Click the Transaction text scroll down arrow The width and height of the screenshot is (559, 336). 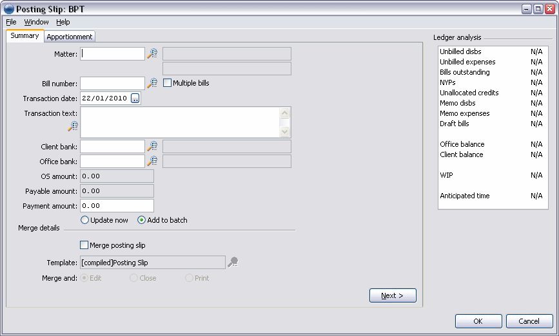pos(284,131)
